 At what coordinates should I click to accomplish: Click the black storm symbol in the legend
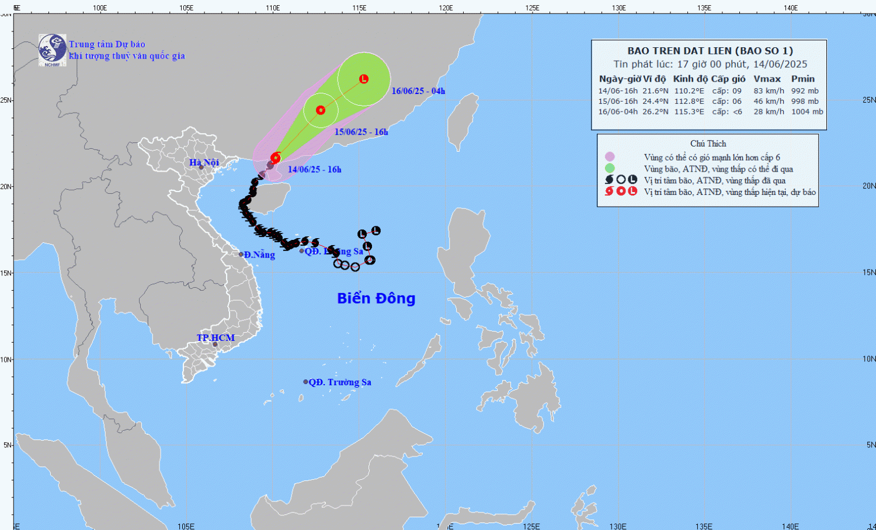(609, 180)
